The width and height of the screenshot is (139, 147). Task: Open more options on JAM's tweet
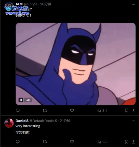click(x=133, y=4)
